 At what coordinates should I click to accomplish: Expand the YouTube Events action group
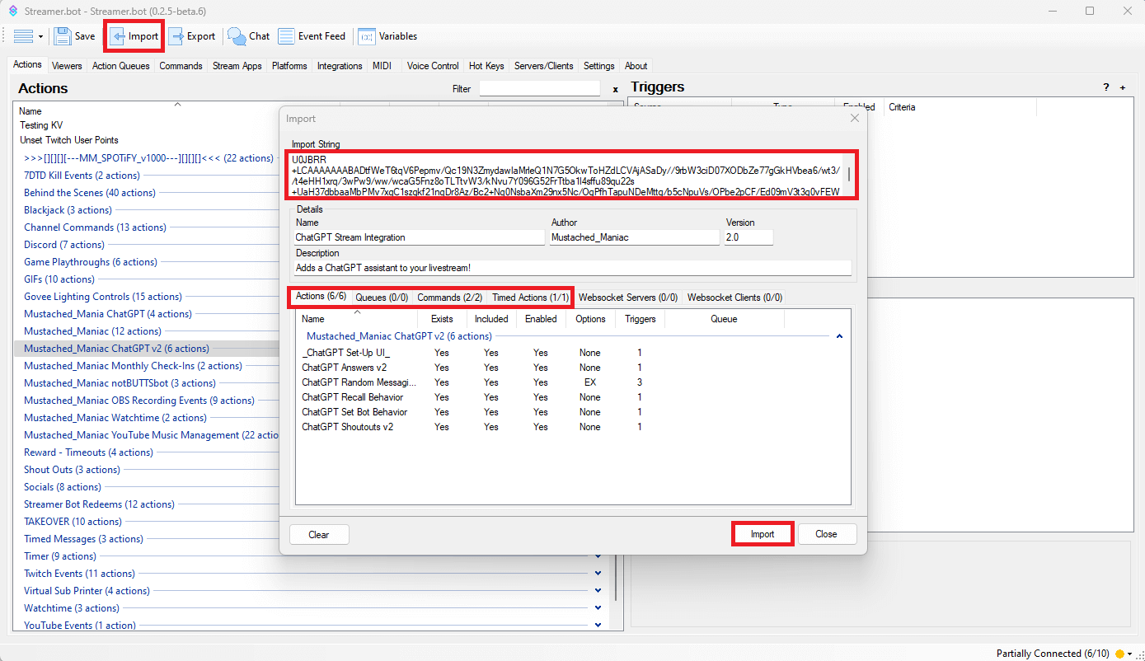[598, 626]
